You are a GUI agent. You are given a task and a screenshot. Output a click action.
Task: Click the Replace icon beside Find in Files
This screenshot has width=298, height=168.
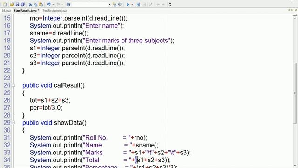pyautogui.click(x=120, y=4)
